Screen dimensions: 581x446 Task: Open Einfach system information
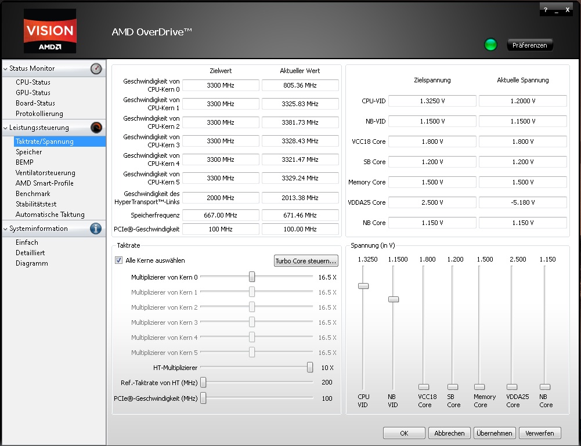pyautogui.click(x=27, y=242)
